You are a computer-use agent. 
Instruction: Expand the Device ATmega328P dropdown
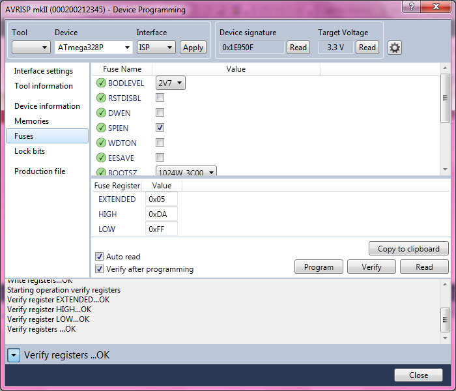click(93, 48)
